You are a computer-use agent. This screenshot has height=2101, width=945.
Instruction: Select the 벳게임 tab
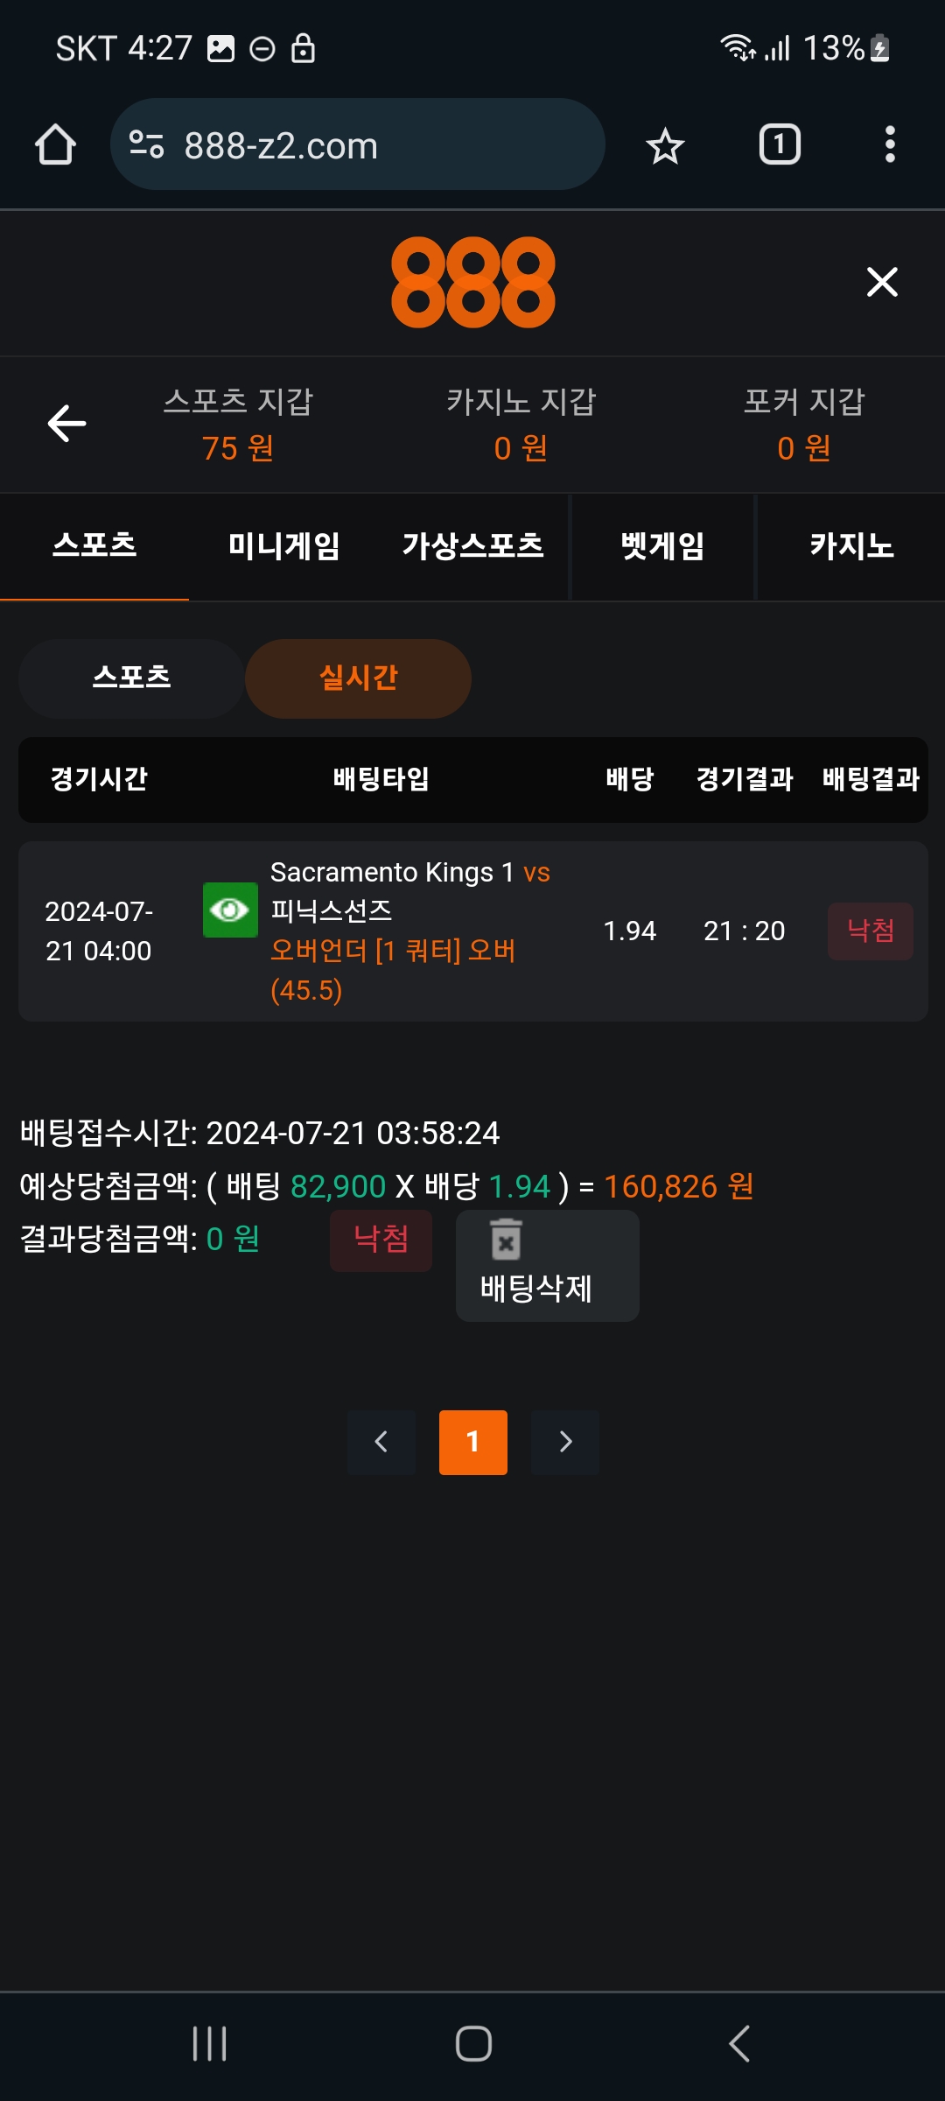[x=662, y=546]
